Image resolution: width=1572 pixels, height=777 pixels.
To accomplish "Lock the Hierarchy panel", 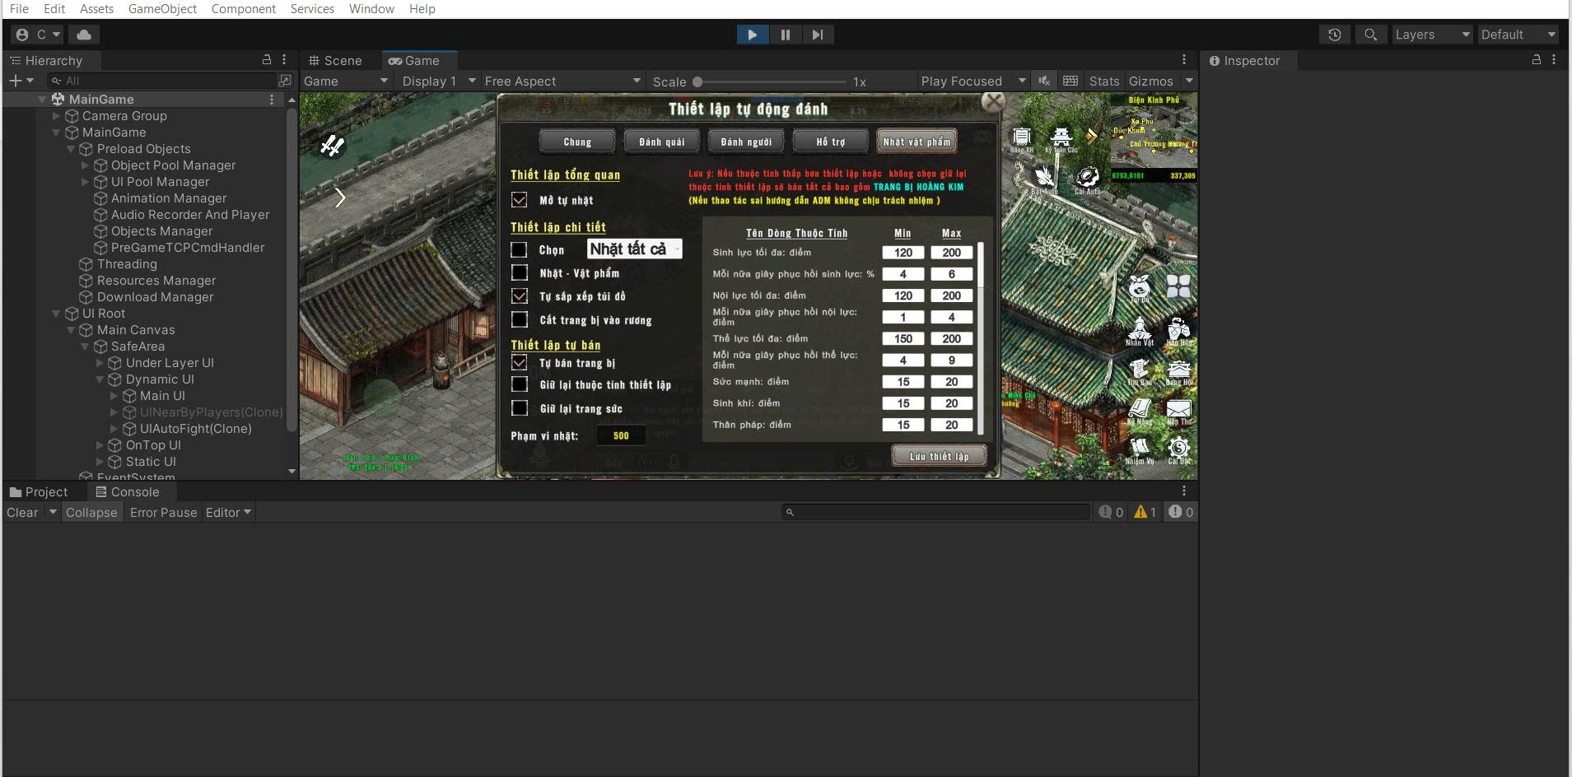I will [266, 60].
